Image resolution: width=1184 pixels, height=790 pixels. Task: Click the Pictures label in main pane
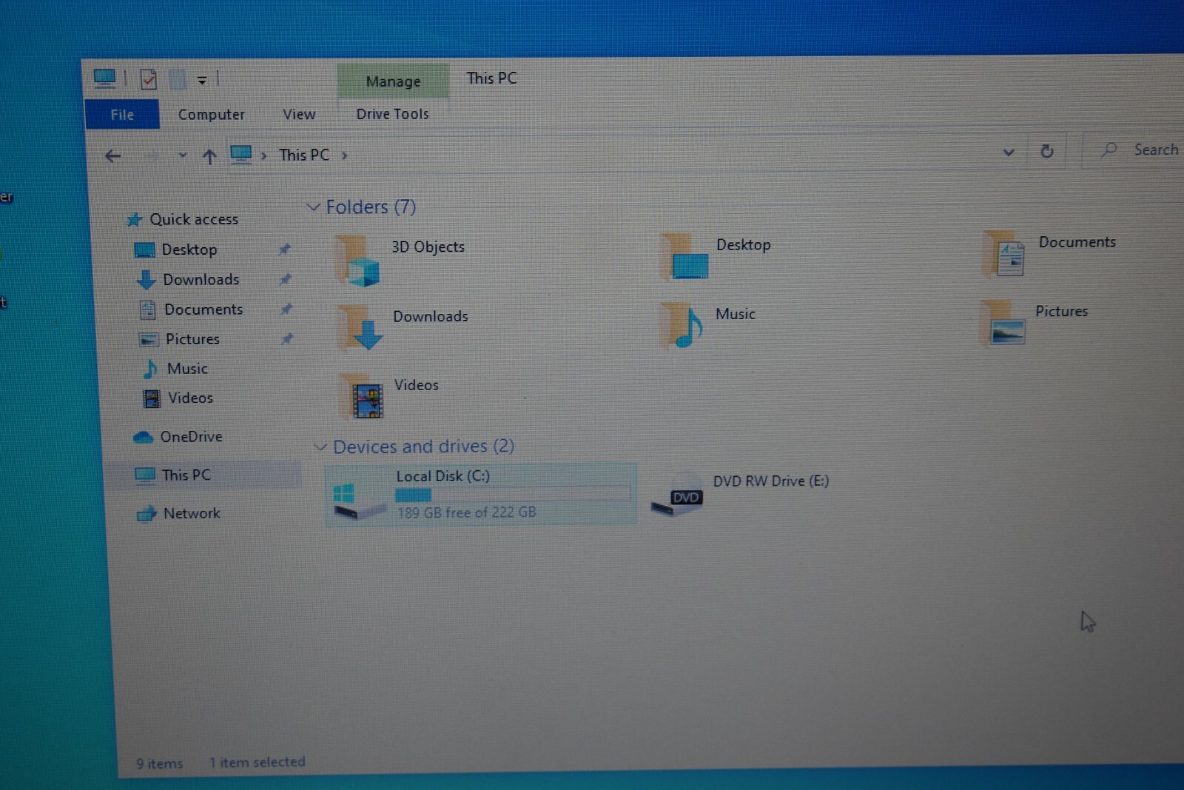[x=1061, y=311]
